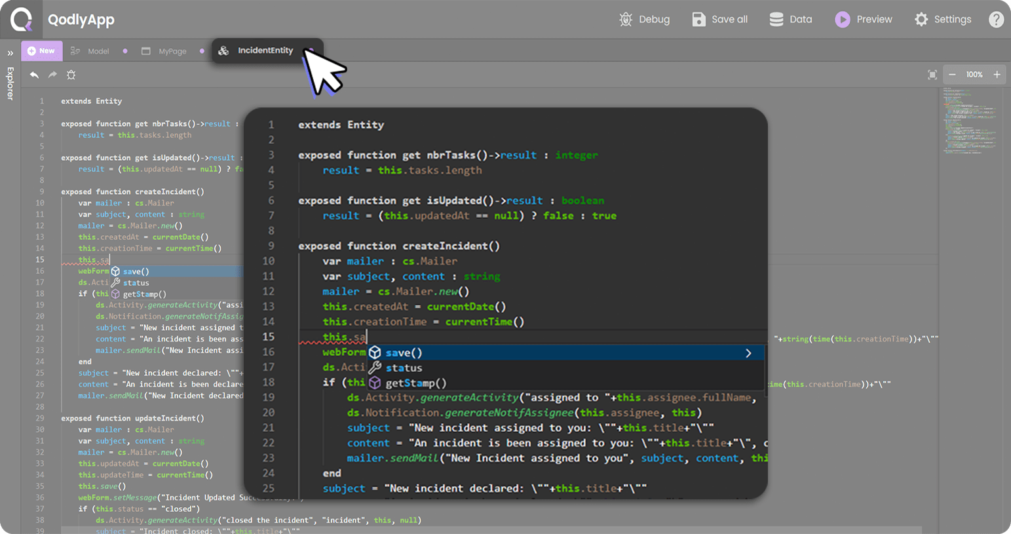Toggle the bug icon in editor toolbar

(71, 75)
